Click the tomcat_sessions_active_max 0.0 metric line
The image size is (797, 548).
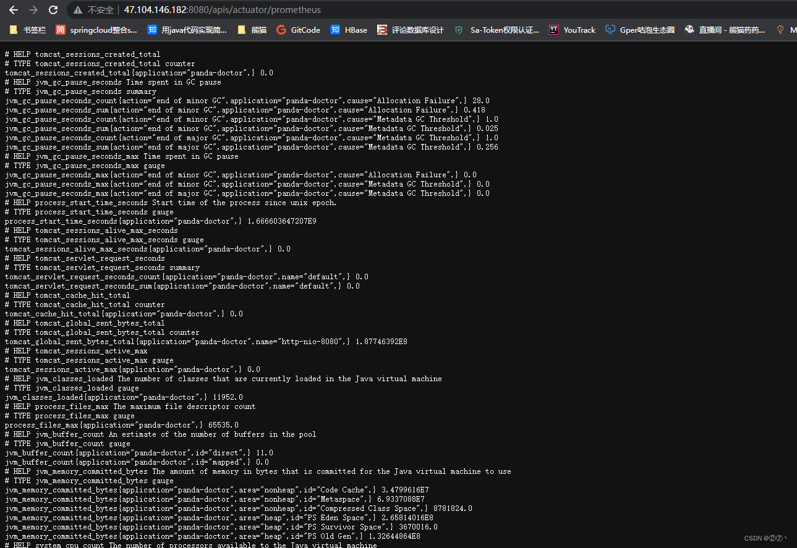[x=132, y=369]
